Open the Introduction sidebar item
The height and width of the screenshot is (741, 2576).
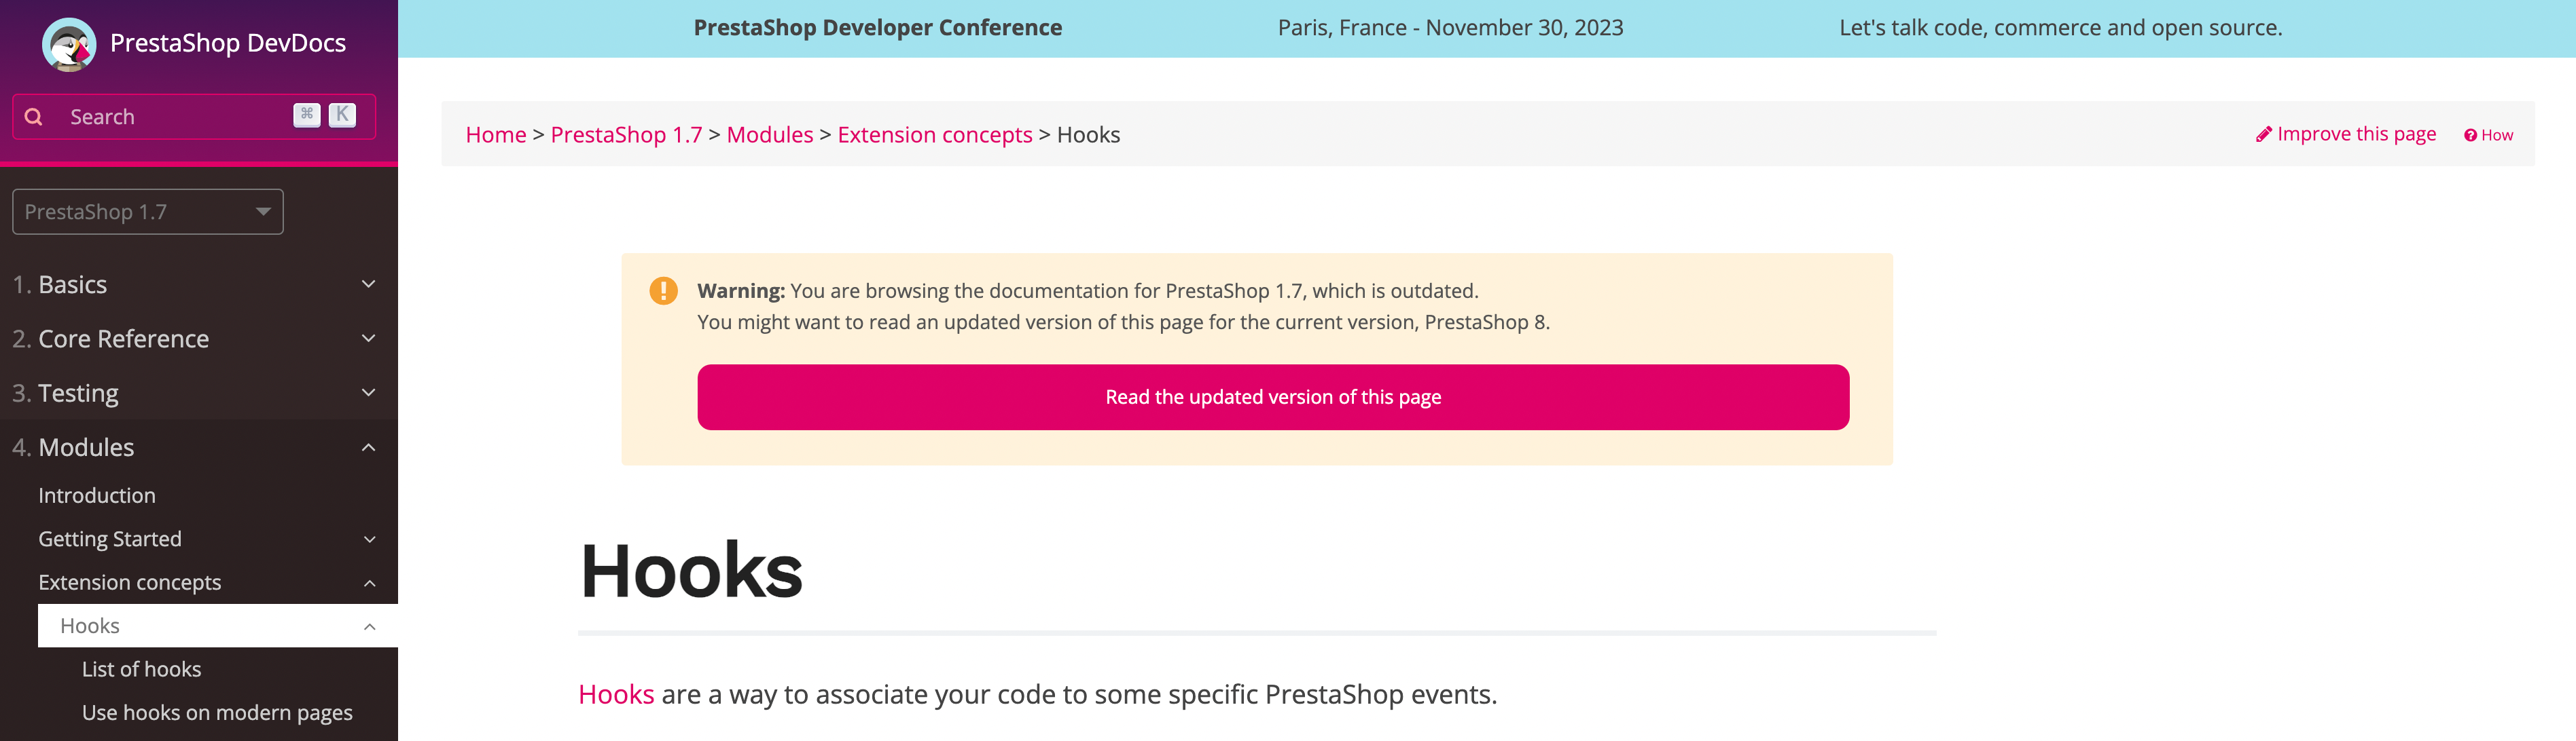click(x=97, y=495)
